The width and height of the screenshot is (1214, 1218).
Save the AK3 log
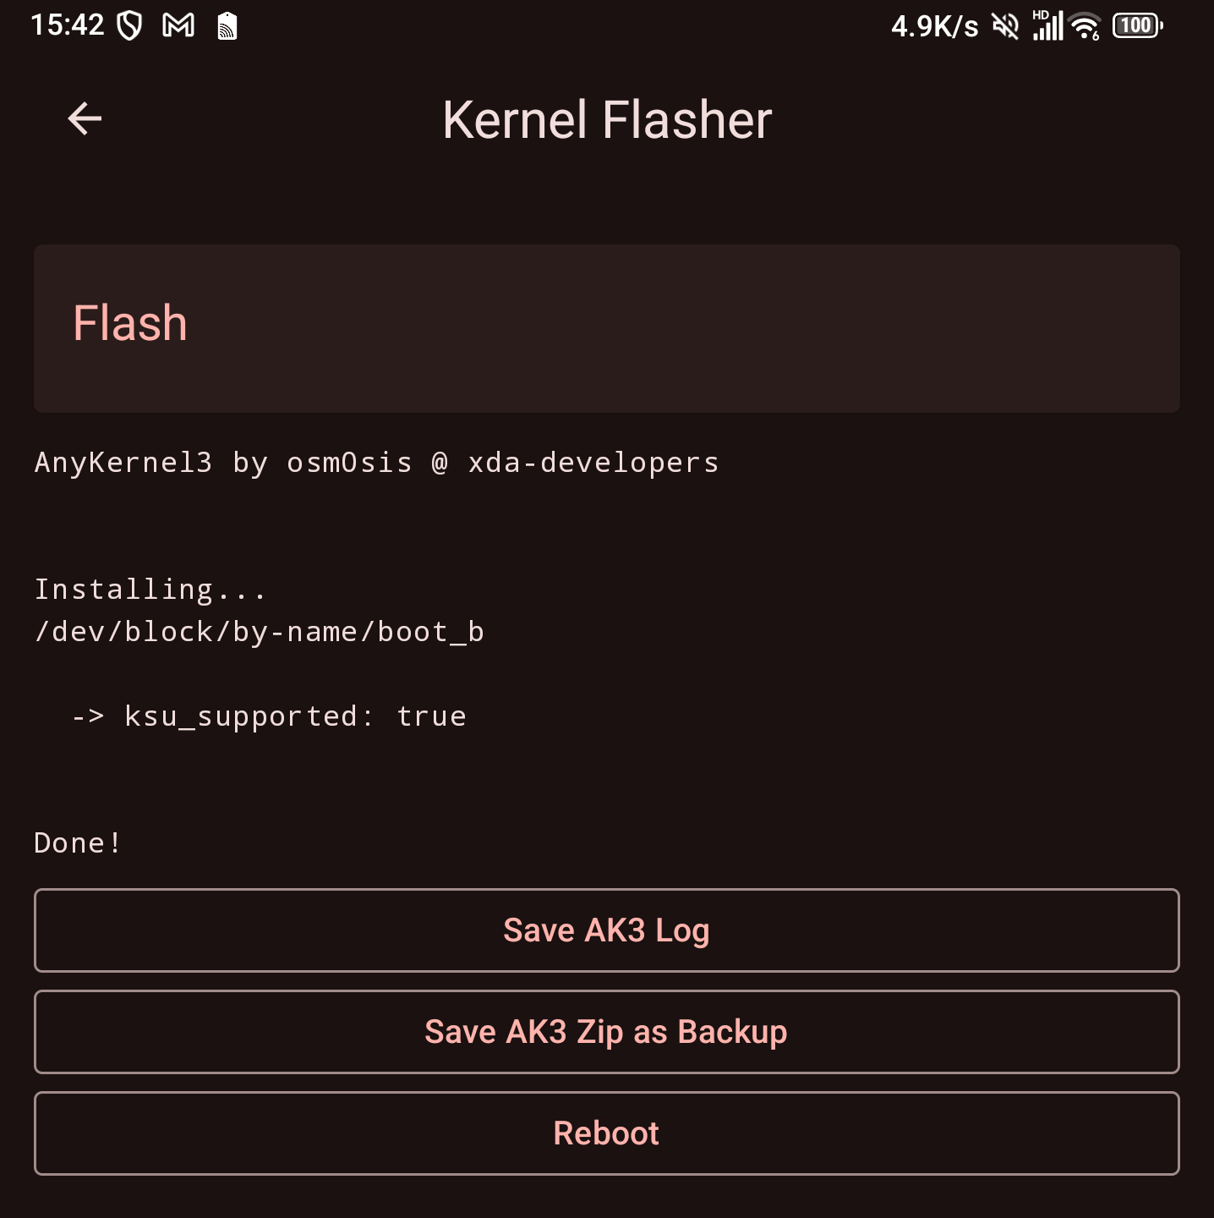pyautogui.click(x=606, y=930)
